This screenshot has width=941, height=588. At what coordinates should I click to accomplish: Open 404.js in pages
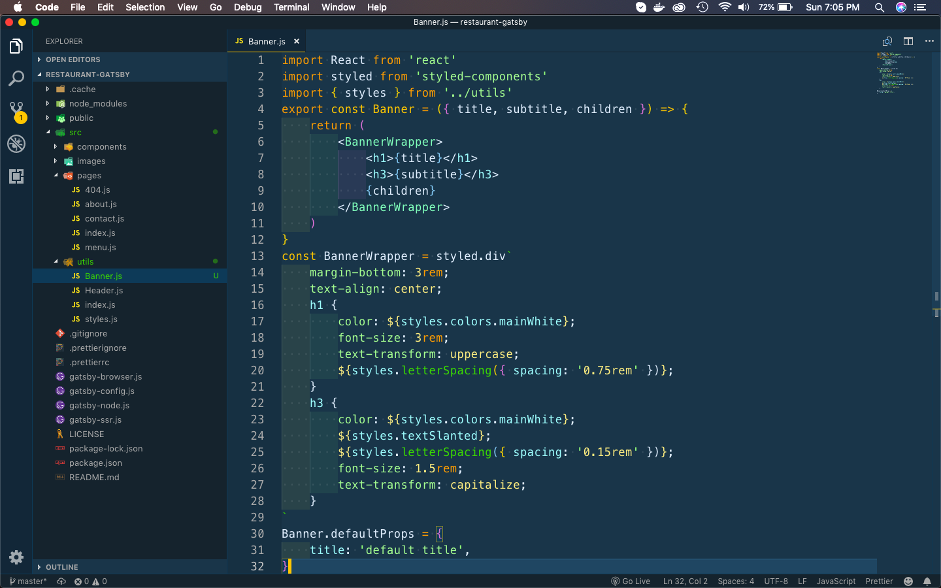[129, 190]
